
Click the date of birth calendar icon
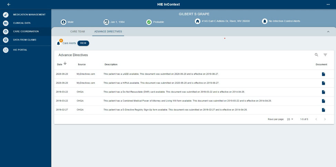[x=106, y=22]
